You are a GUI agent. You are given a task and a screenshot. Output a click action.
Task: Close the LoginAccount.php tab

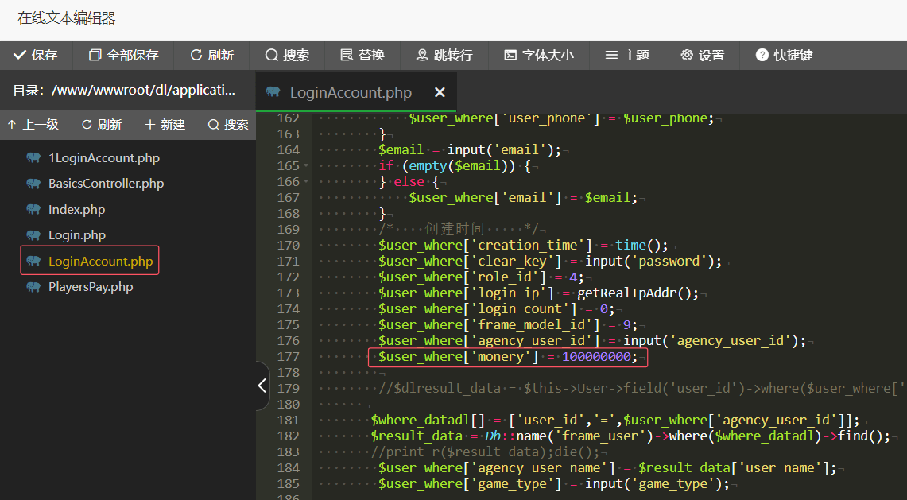click(440, 93)
